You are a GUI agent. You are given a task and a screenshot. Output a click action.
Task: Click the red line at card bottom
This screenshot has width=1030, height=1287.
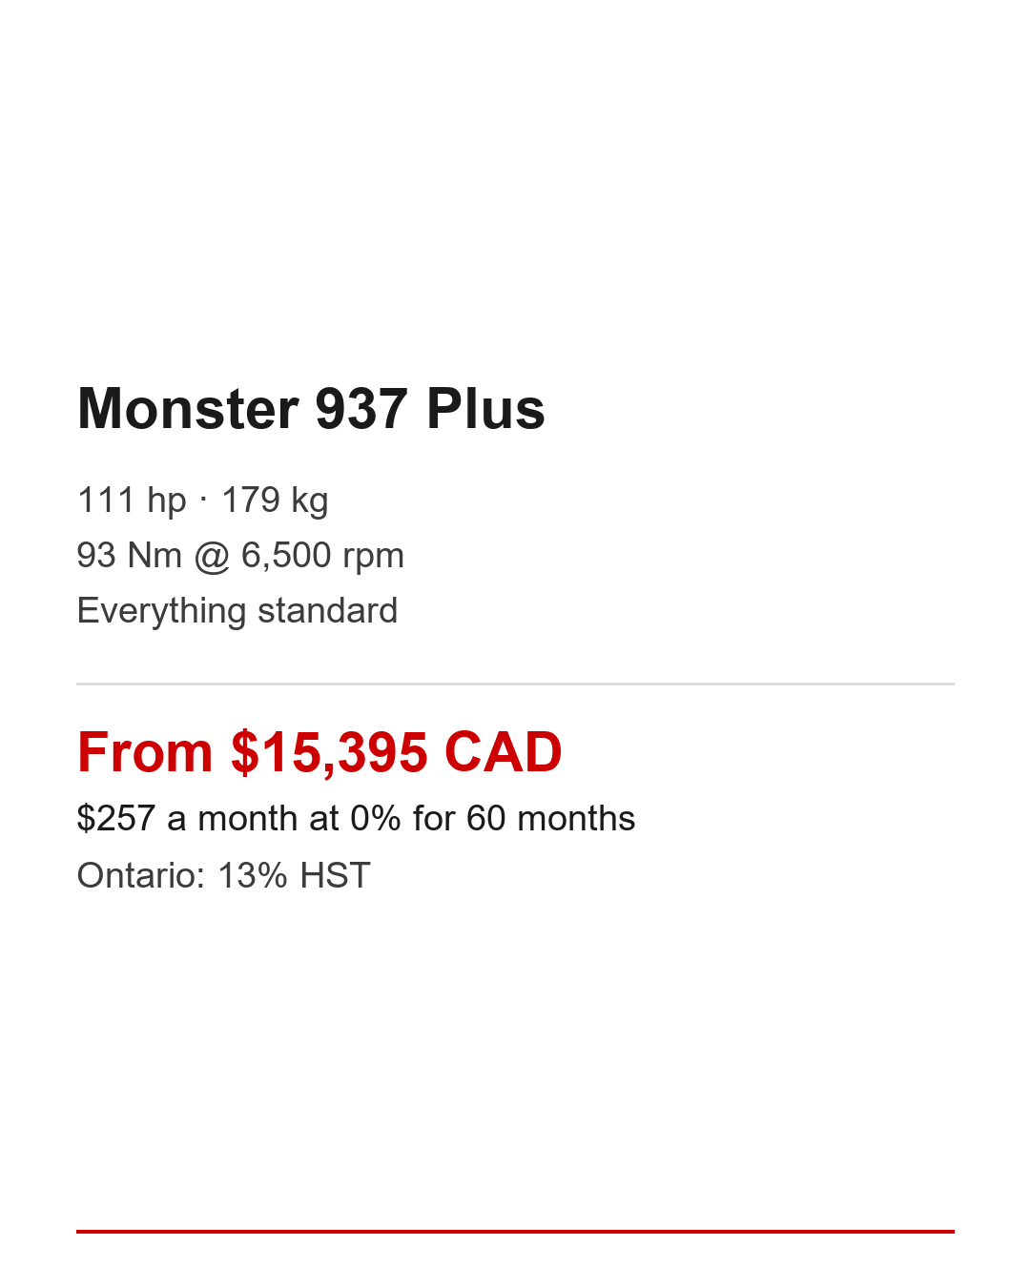(515, 1231)
